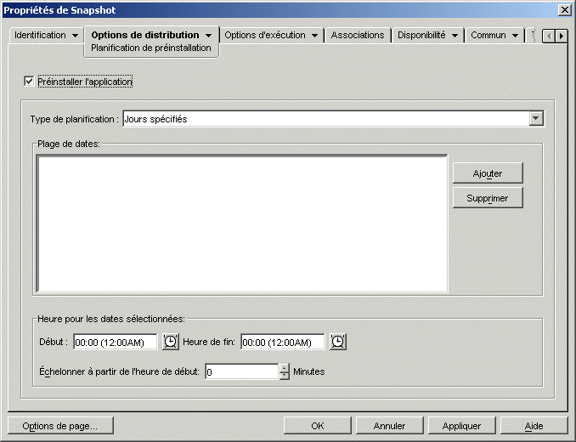Image resolution: width=576 pixels, height=442 pixels.
Task: Click Planification de préinstallation subtab label
Action: [x=151, y=48]
